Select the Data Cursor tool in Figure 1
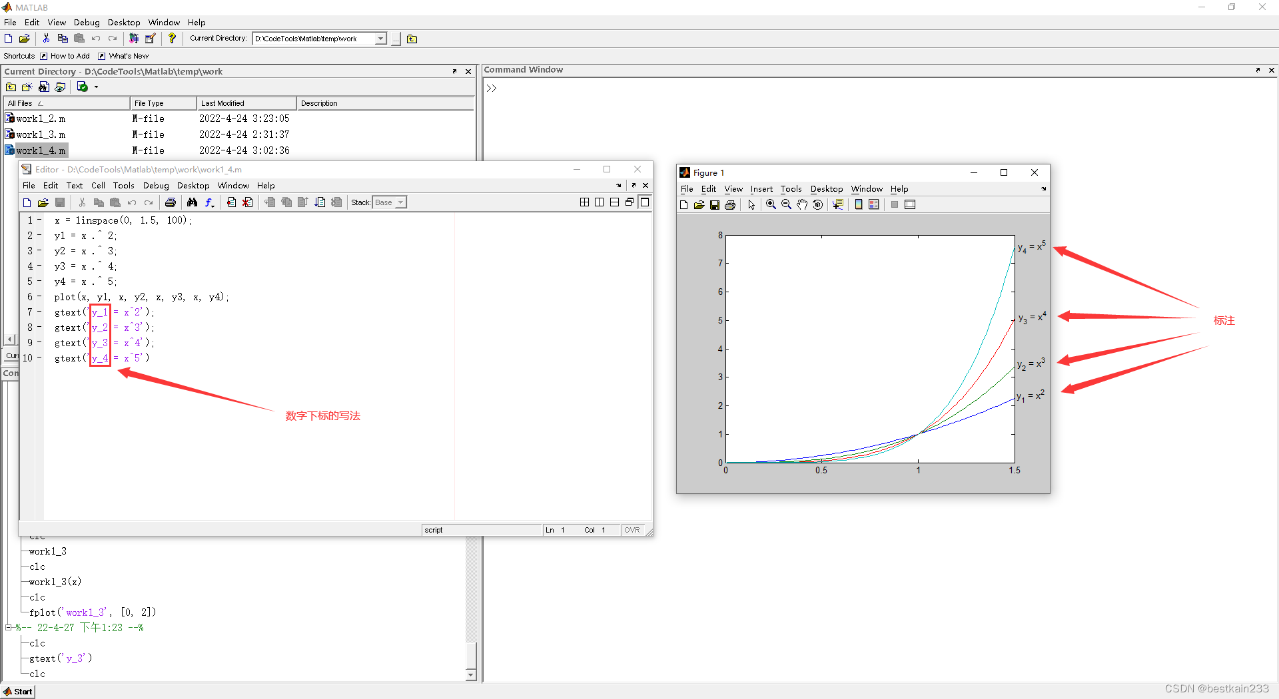This screenshot has height=699, width=1279. click(838, 204)
